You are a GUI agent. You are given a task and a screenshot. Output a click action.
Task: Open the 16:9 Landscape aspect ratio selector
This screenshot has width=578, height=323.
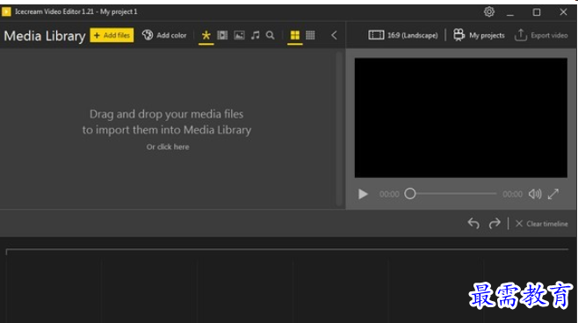(403, 35)
